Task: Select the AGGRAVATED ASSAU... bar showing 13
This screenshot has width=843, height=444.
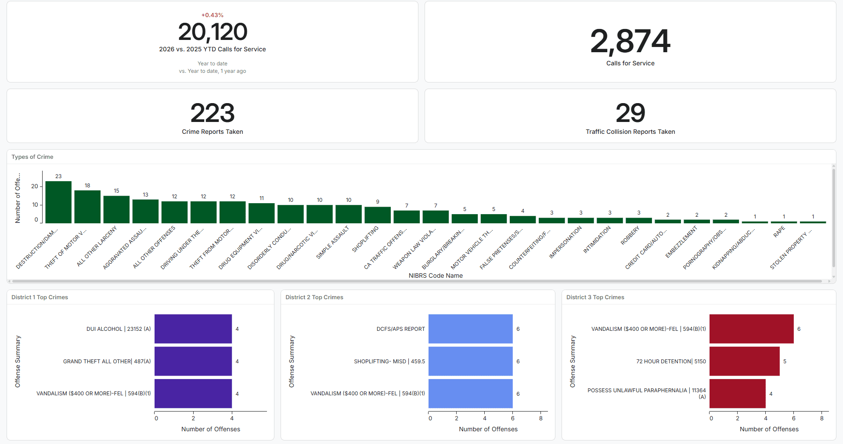Action: coord(145,211)
